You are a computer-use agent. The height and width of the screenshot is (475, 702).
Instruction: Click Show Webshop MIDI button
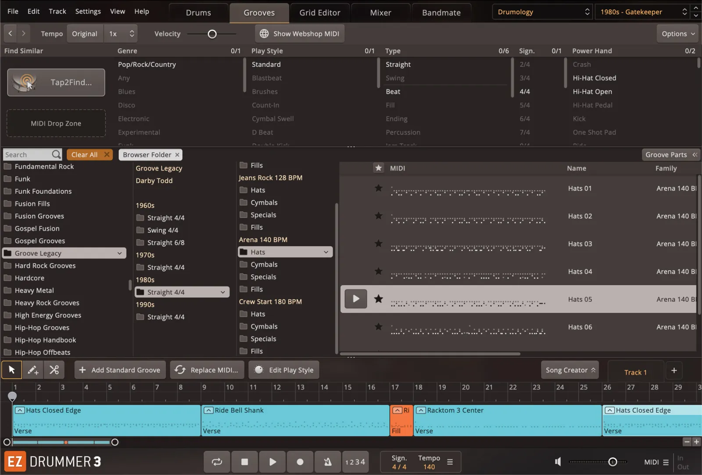(300, 34)
